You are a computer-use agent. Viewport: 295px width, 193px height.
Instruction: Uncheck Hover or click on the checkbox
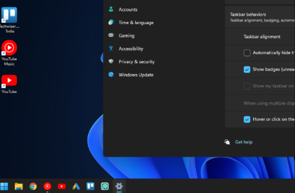[x=247, y=119]
